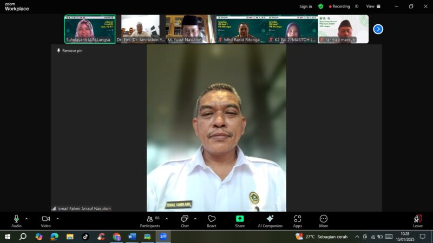This screenshot has width=433, height=243.
Task: Open AI Companion
Action: (270, 220)
